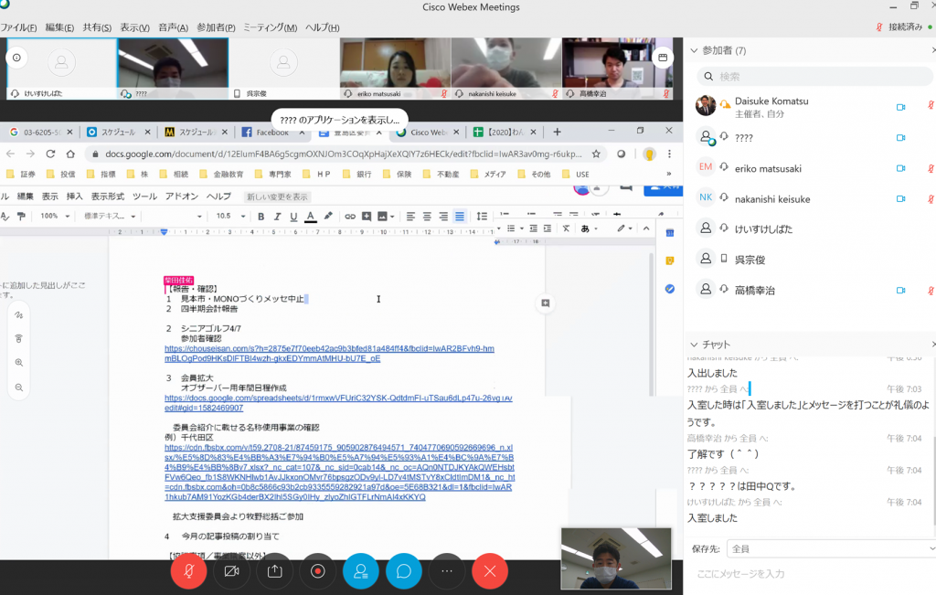Open the more options ellipsis button
This screenshot has width=936, height=595.
click(x=447, y=571)
